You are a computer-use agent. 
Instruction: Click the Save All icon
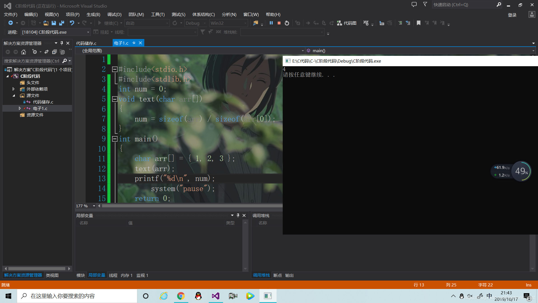(62, 23)
